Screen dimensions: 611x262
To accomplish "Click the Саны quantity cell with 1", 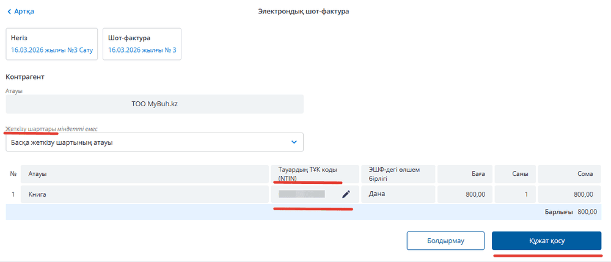I will click(515, 194).
